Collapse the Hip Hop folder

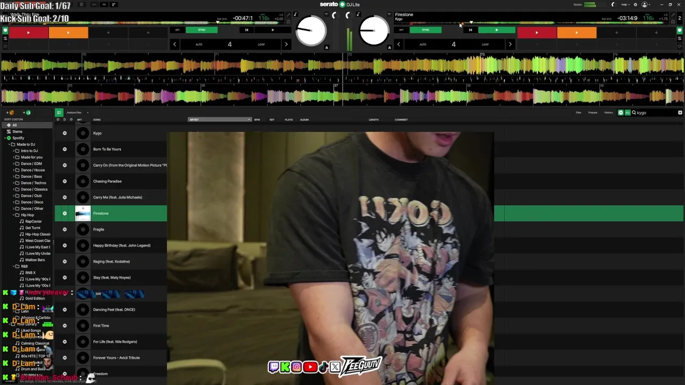point(13,215)
